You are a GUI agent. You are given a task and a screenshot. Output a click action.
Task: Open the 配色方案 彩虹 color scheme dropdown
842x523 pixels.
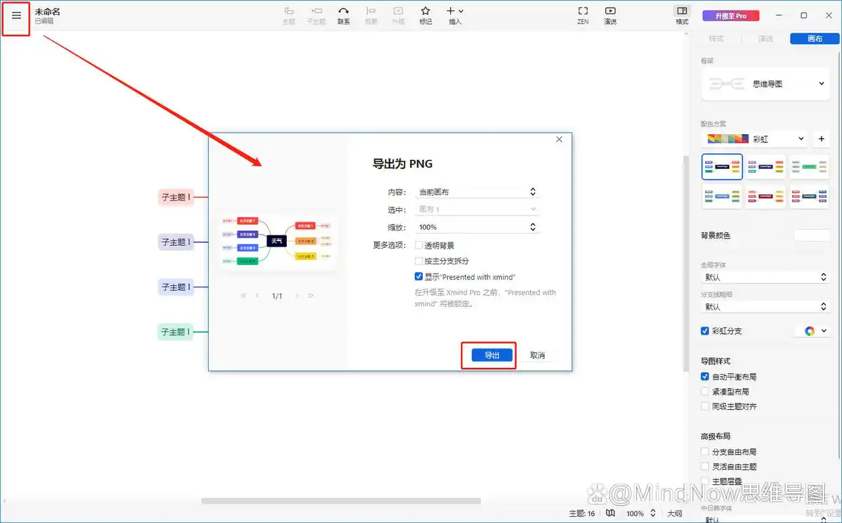point(755,139)
